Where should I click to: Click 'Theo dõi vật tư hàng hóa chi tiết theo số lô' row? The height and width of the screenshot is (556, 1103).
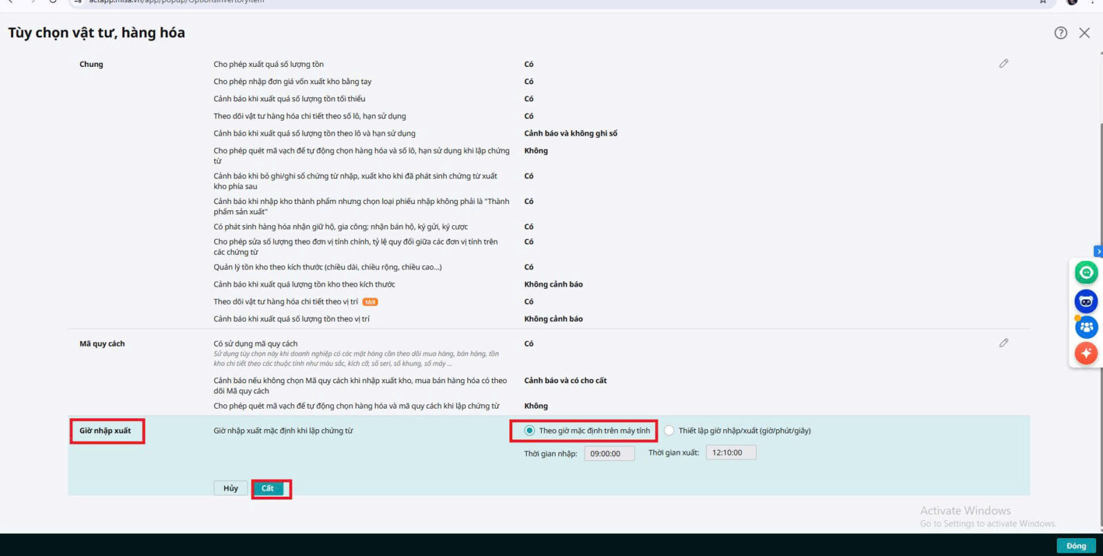click(x=310, y=116)
